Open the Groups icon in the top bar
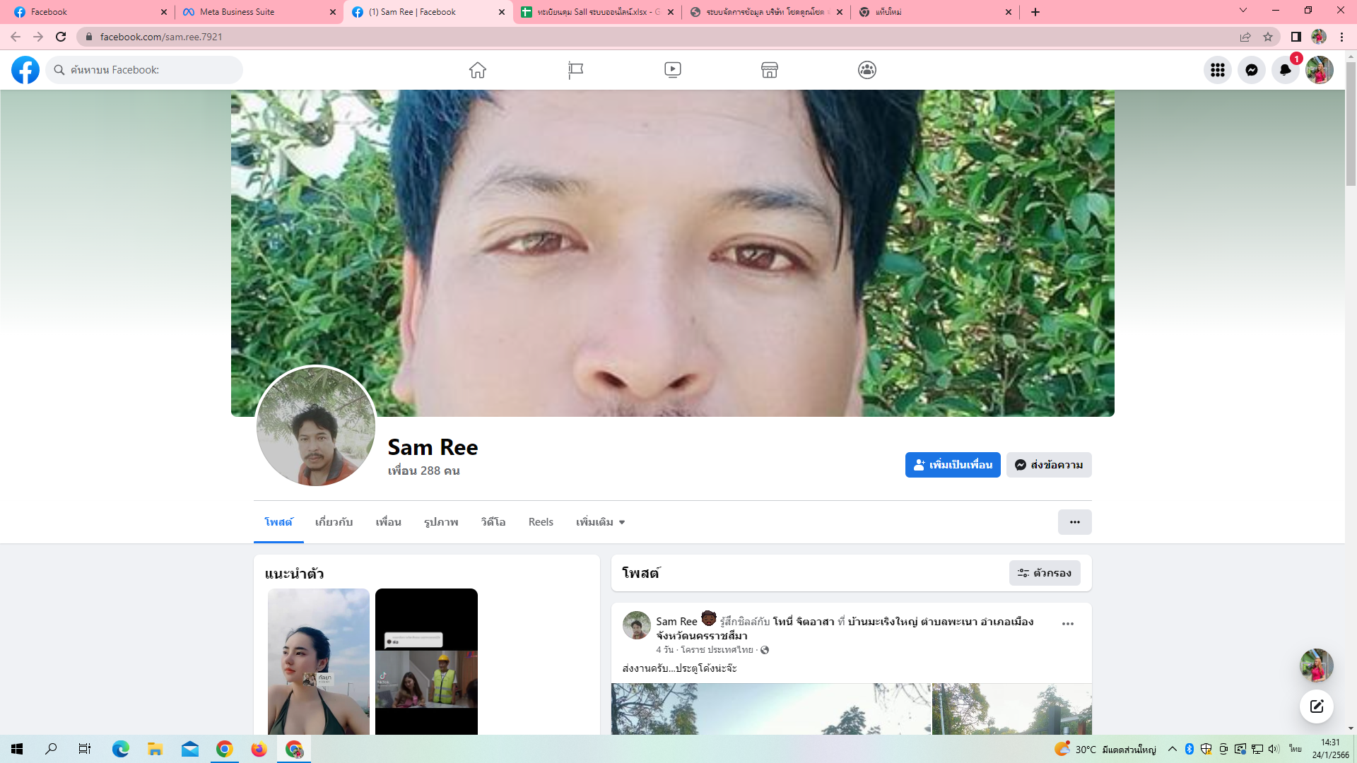Image resolution: width=1357 pixels, height=763 pixels. coord(867,70)
